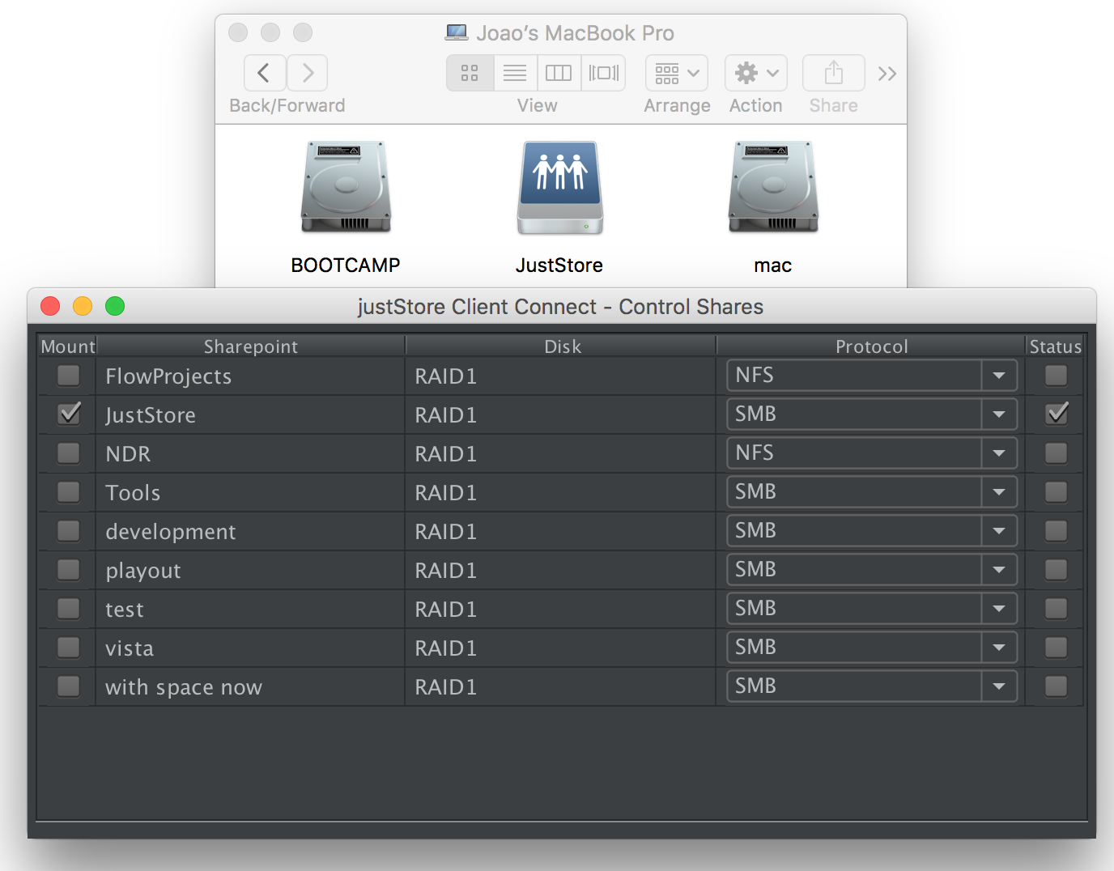Select the with space now sharepoint name

(184, 687)
